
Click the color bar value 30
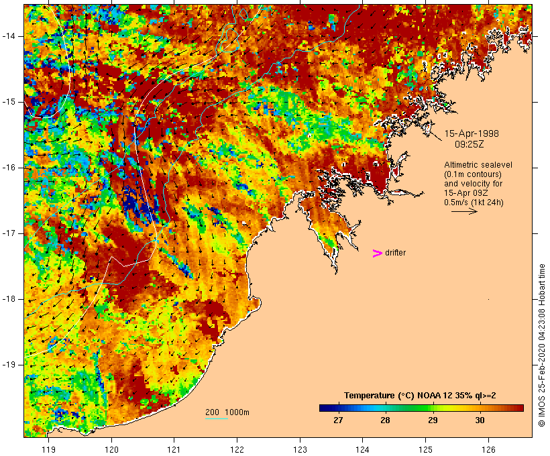pyautogui.click(x=480, y=420)
